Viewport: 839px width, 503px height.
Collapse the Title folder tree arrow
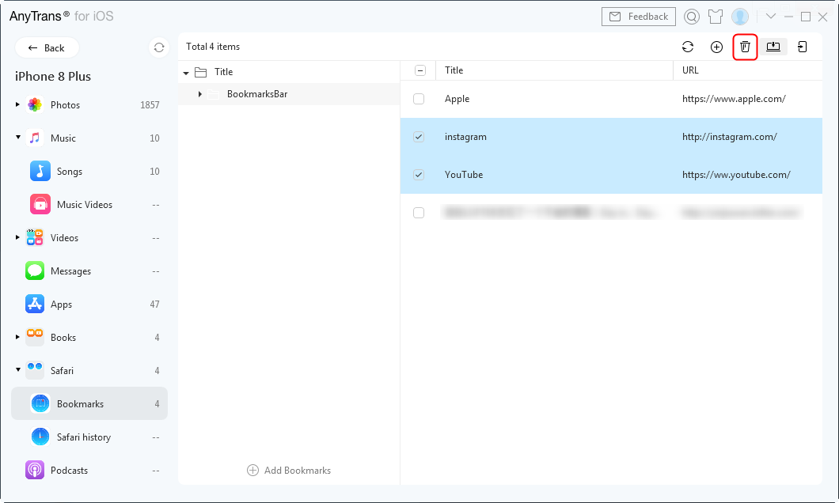[x=186, y=72]
